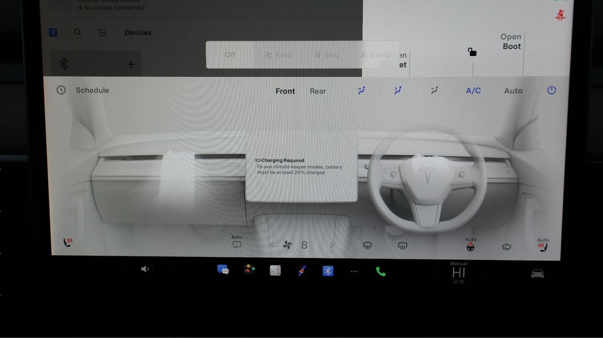Power off the climate system
The height and width of the screenshot is (338, 603).
pos(551,90)
